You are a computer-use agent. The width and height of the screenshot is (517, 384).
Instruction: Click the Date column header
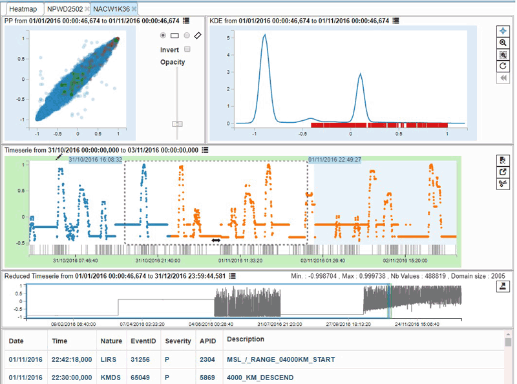pyautogui.click(x=16, y=341)
